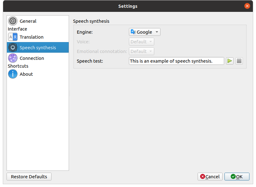Click the splitter handle beside the sidebar
The image size is (256, 187).
[70, 93]
